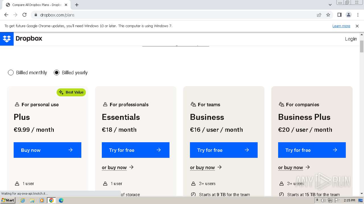Click the Login link
Screen dimensions: 364x204
pyautogui.click(x=351, y=39)
